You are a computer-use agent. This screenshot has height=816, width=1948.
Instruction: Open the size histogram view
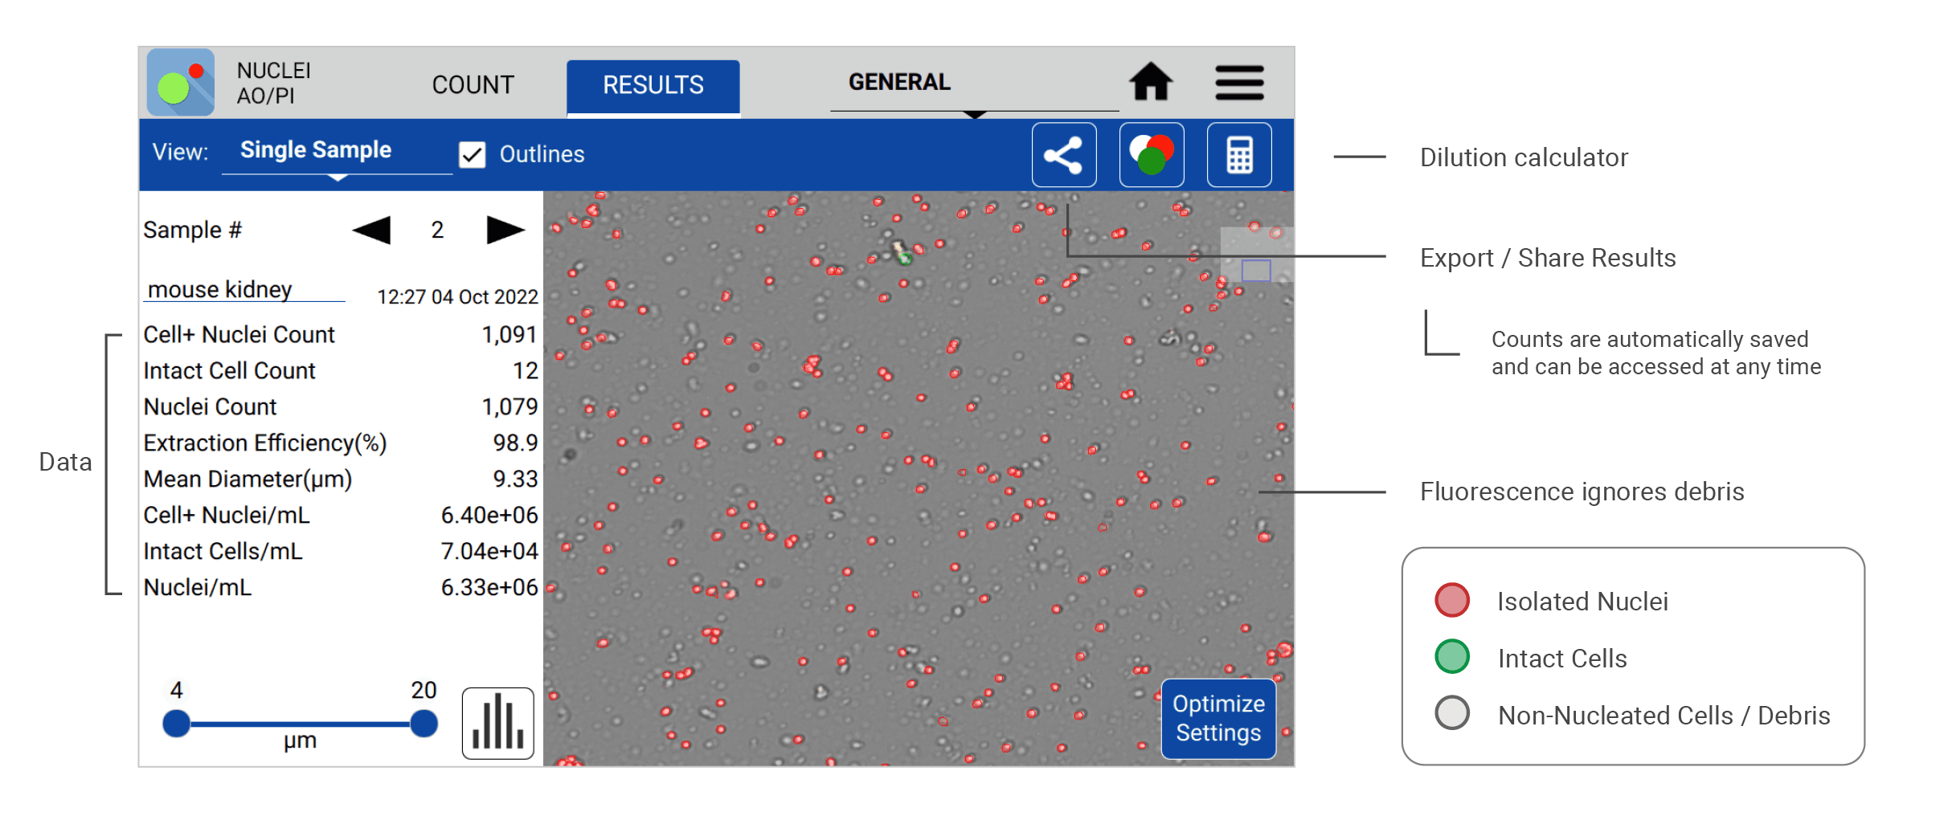[x=497, y=722]
